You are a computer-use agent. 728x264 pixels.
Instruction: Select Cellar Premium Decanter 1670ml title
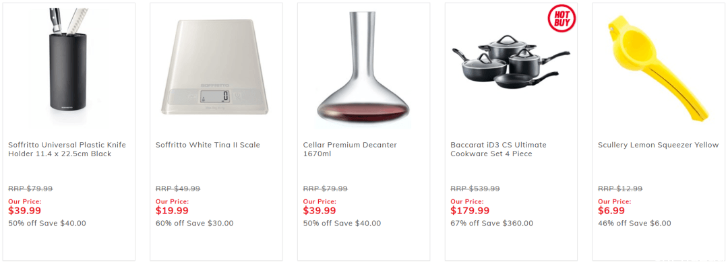coord(350,150)
